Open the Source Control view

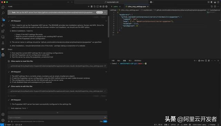3,19
